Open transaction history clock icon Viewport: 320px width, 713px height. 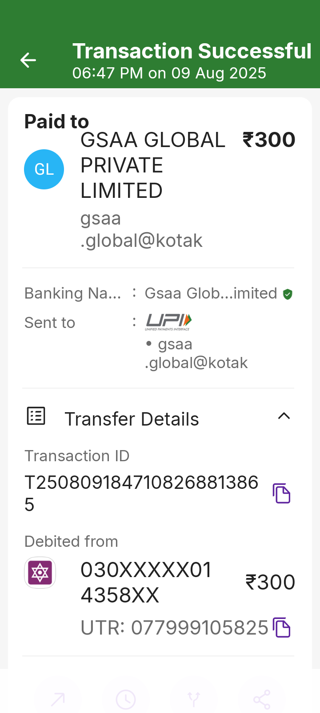coord(126,699)
